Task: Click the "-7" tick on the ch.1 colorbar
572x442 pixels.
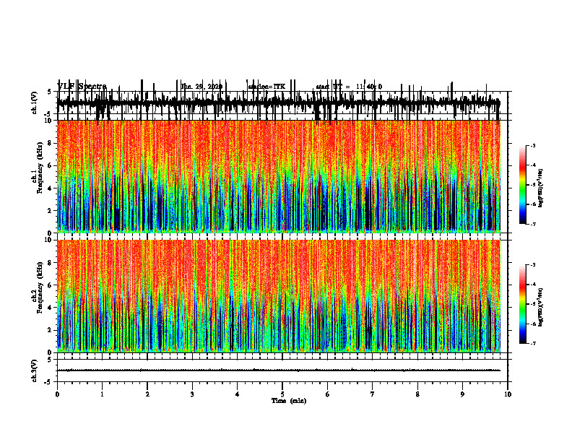Action: 533,224
